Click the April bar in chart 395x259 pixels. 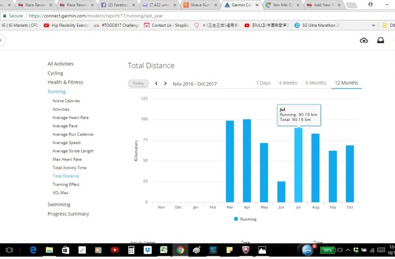tap(247, 160)
